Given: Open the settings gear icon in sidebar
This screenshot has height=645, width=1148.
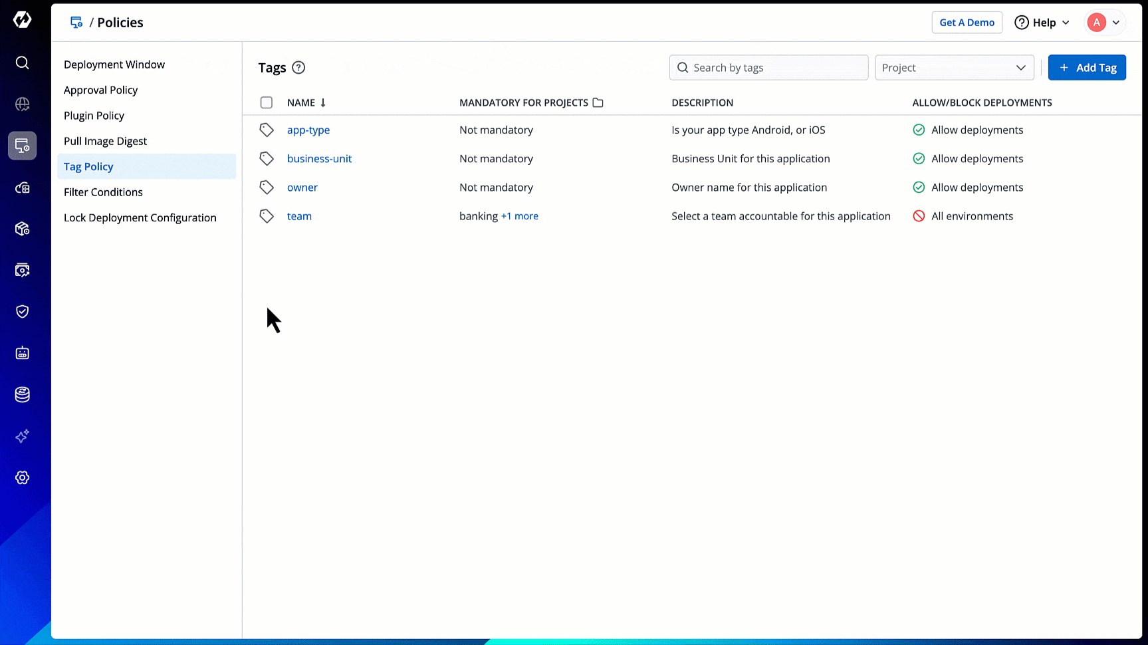Looking at the screenshot, I should (22, 478).
